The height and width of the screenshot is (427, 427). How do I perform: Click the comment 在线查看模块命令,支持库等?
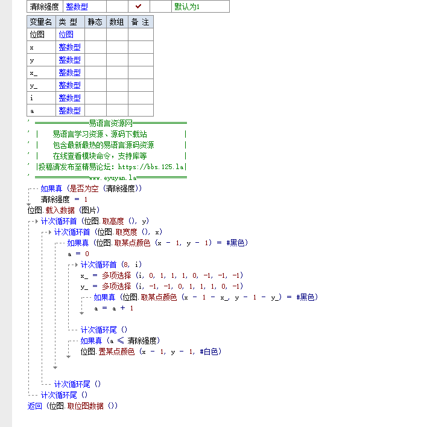tap(100, 156)
